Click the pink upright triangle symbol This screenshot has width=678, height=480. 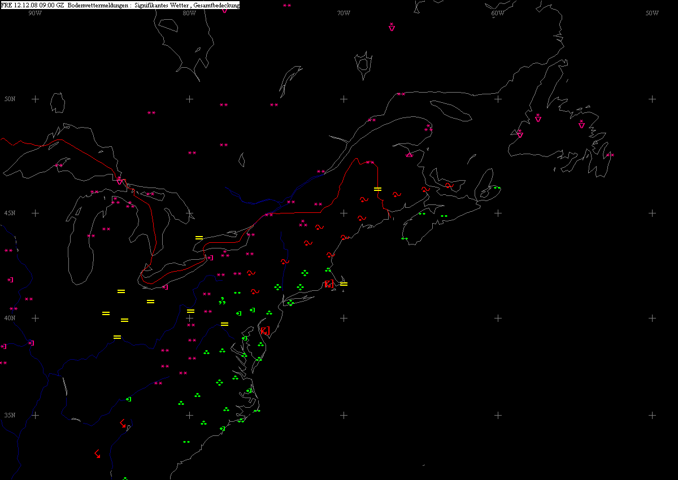[410, 154]
